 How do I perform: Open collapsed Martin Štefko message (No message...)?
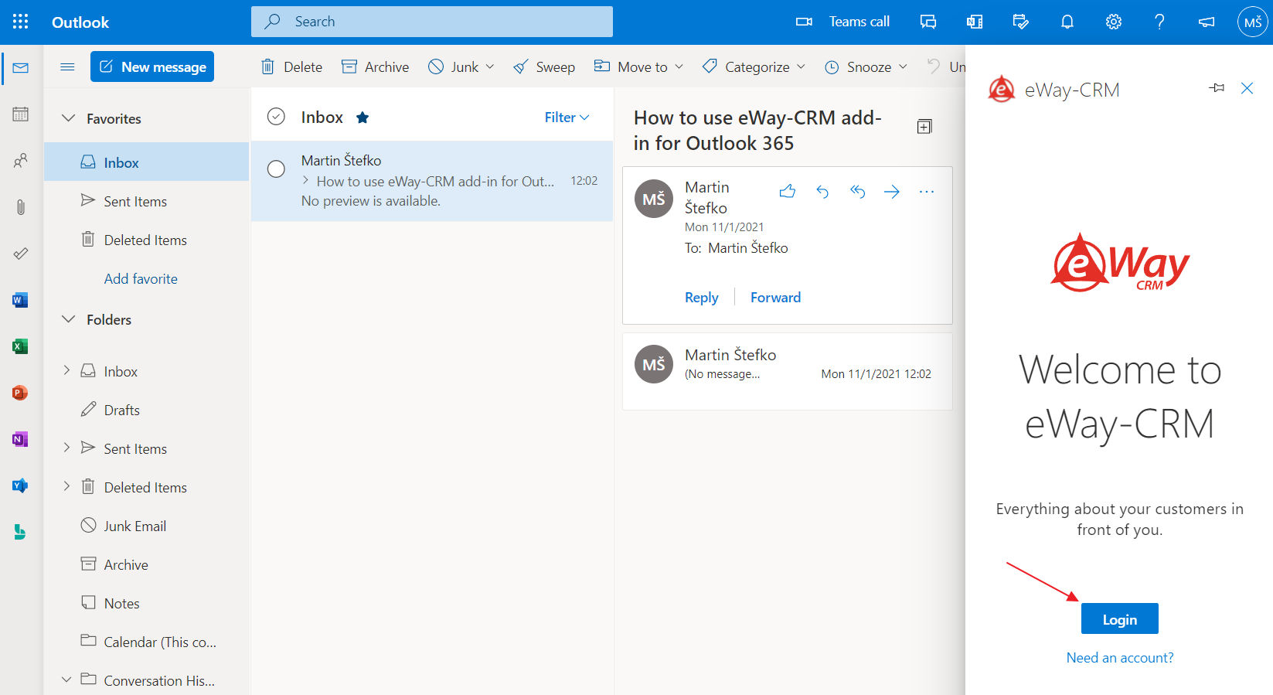tap(788, 371)
